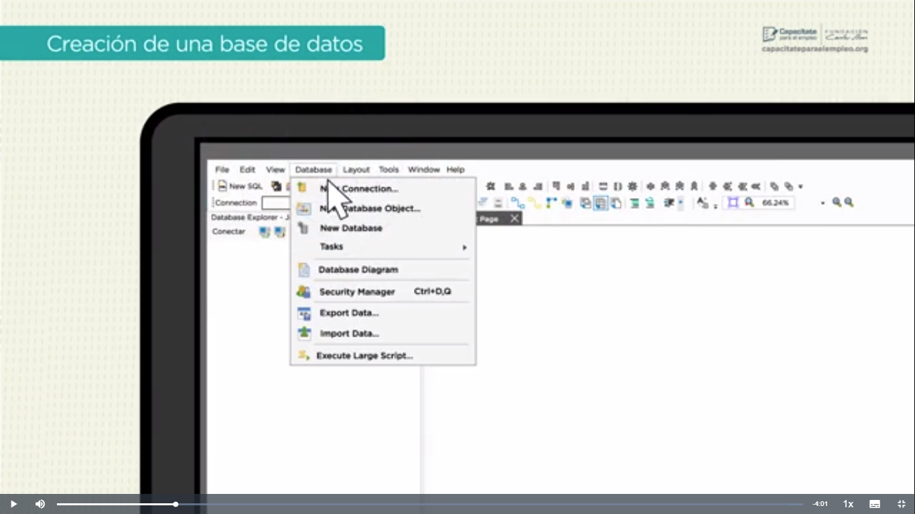This screenshot has width=915, height=514.
Task: Toggle video captions
Action: [x=875, y=504]
